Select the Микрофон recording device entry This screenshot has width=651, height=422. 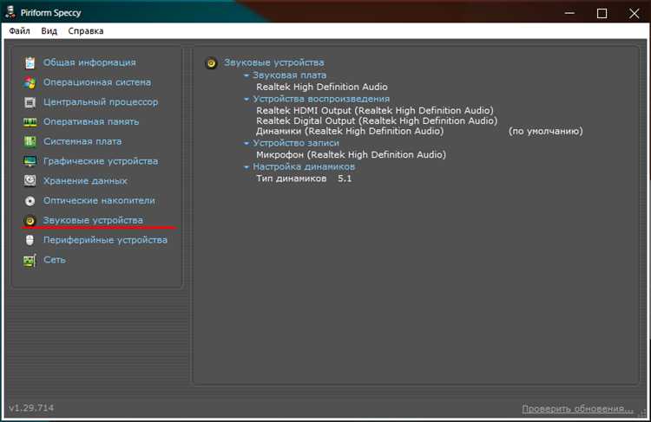click(x=351, y=154)
